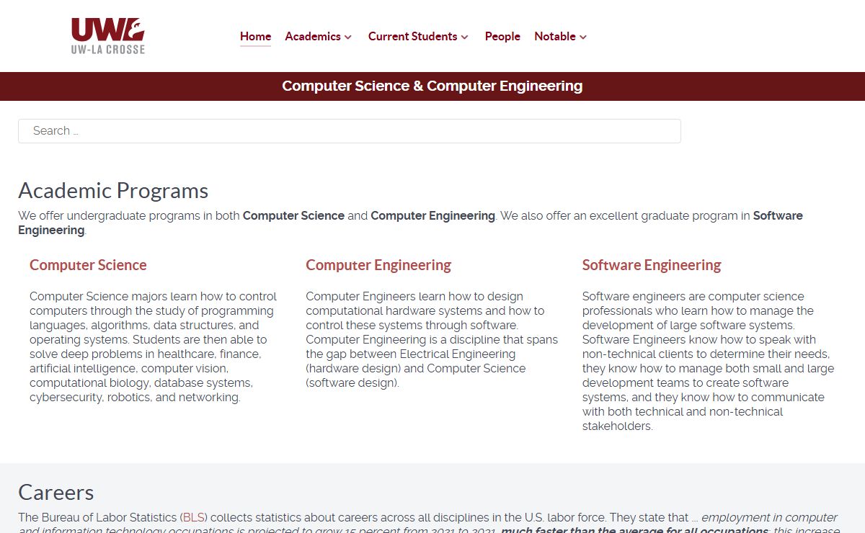Expand the Academics menu chevron
Image resolution: width=865 pixels, height=533 pixels.
coord(348,37)
